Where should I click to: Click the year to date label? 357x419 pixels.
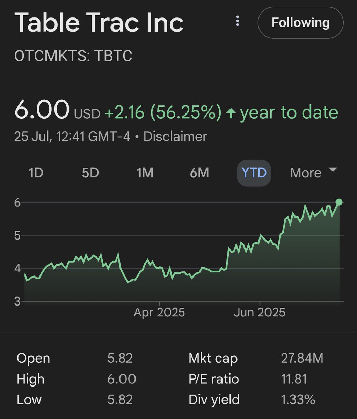pos(289,112)
